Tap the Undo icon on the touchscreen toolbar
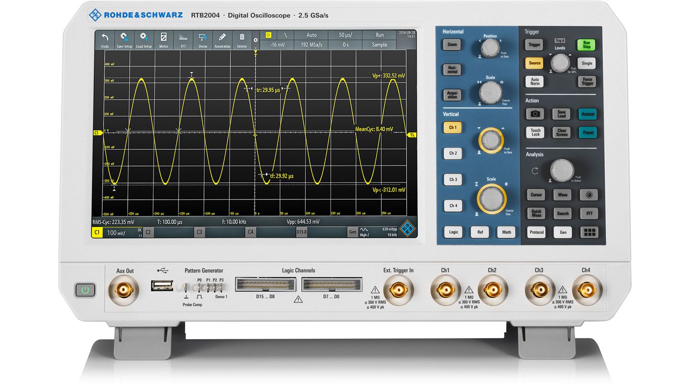Screen dimensions: 689x388 (x=105, y=39)
